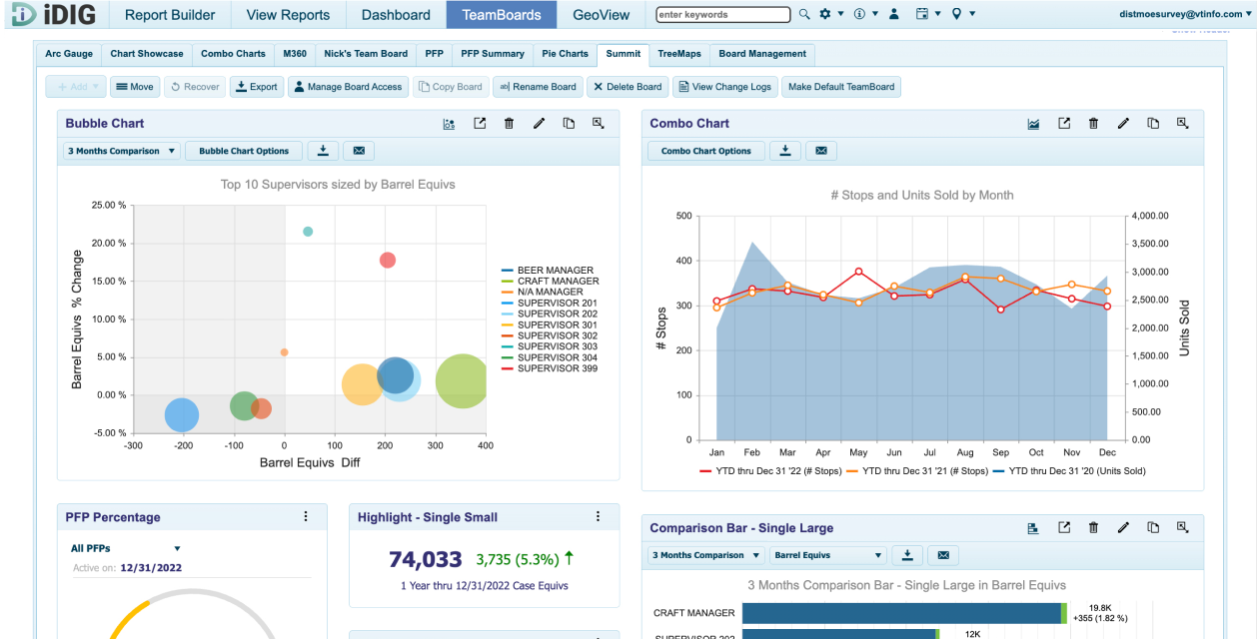Download the Combo Chart using download icon
The height and width of the screenshot is (639, 1259).
(x=785, y=151)
